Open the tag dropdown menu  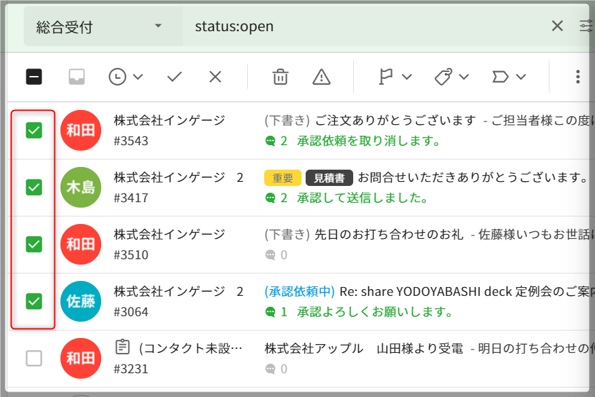coord(452,77)
